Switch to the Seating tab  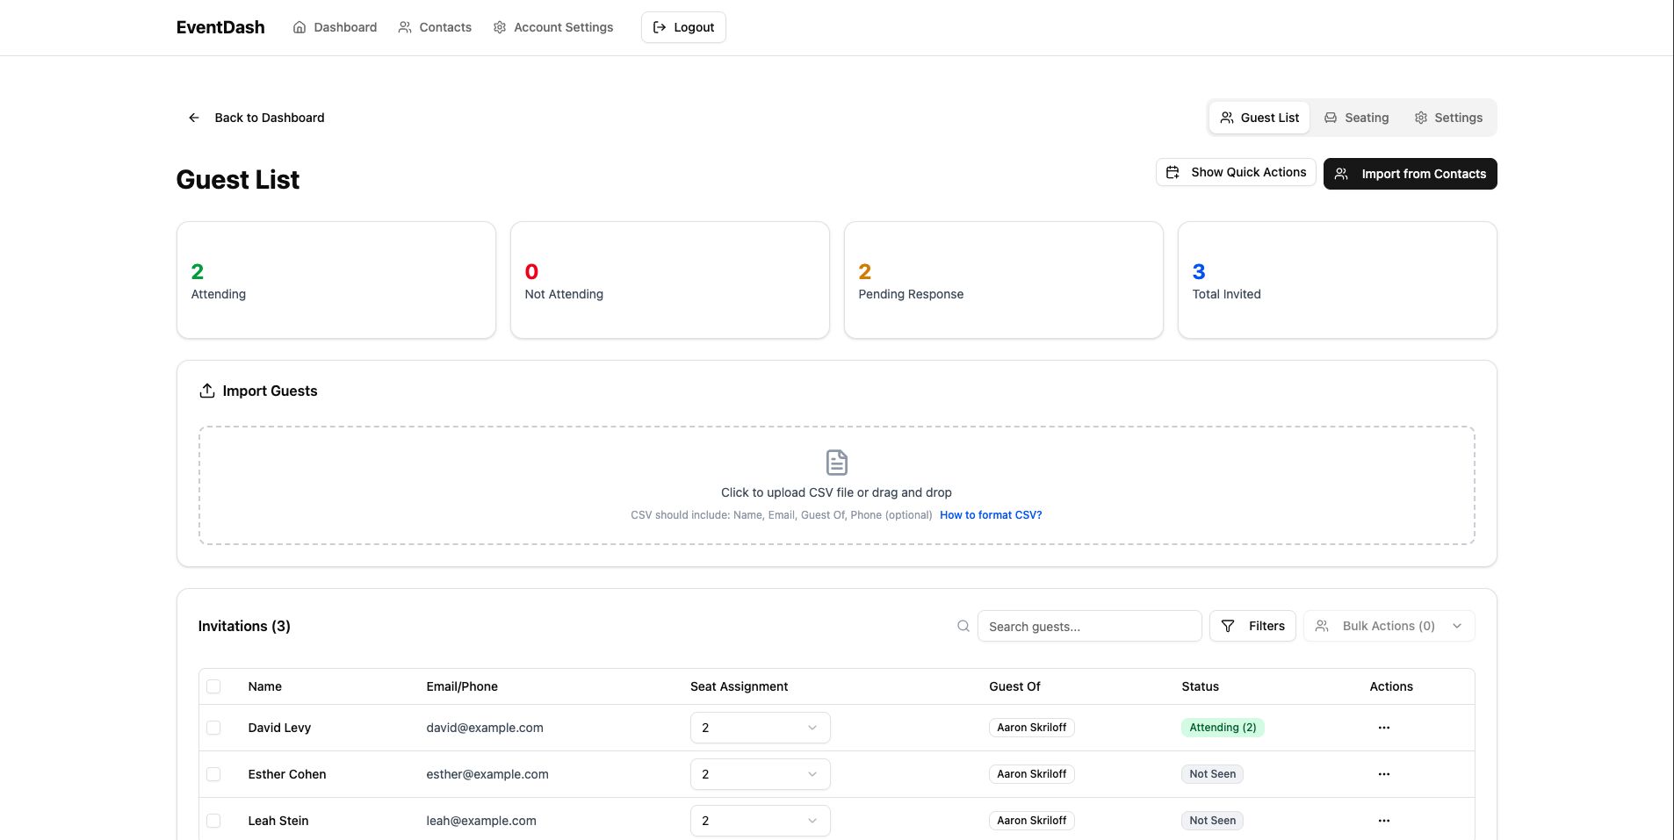point(1357,118)
